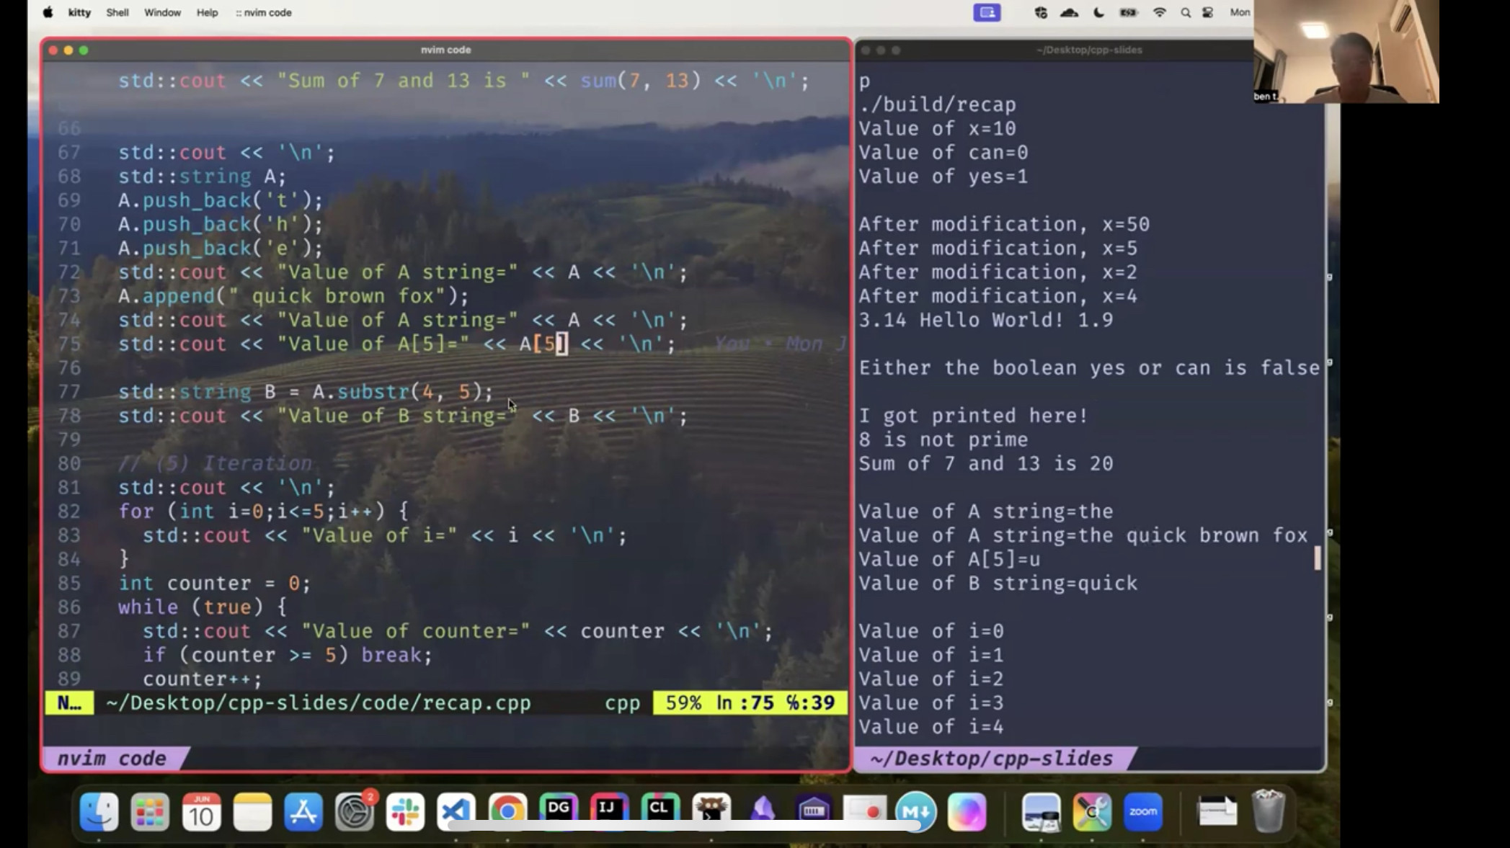Click line 86 'while (true) {'
Viewport: 1510px width, 848px height.
(x=203, y=607)
